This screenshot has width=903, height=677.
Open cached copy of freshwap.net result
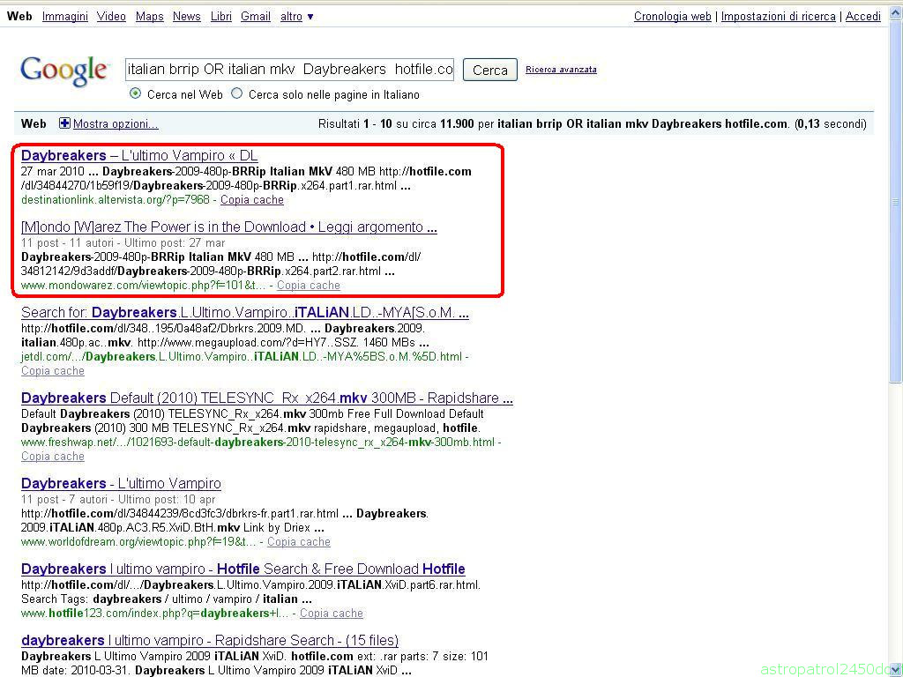(53, 457)
